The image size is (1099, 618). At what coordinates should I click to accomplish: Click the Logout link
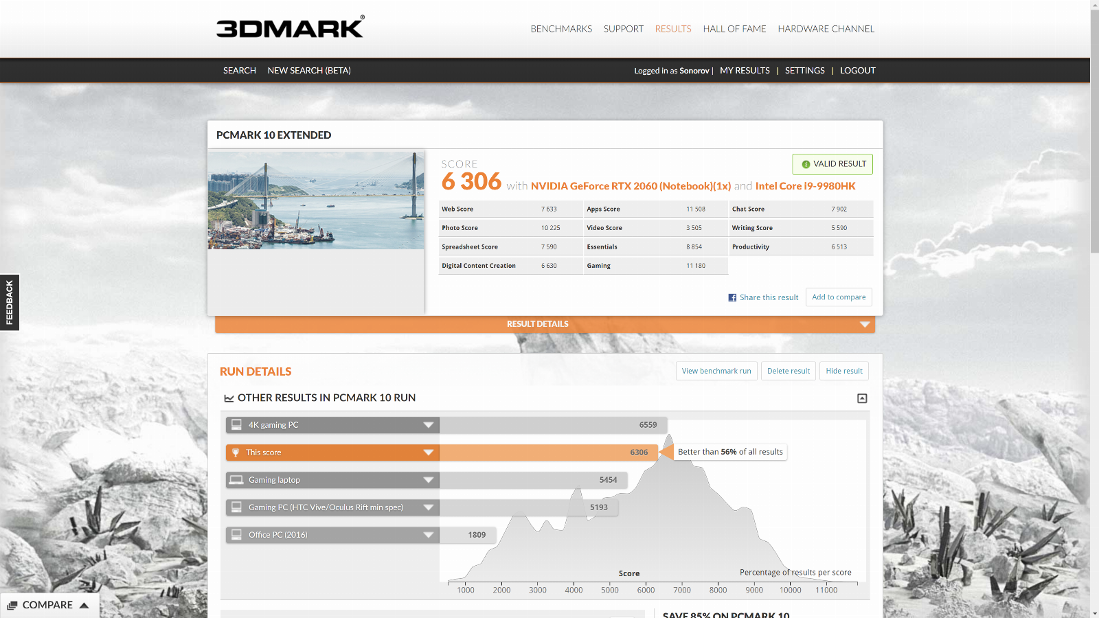(x=858, y=71)
